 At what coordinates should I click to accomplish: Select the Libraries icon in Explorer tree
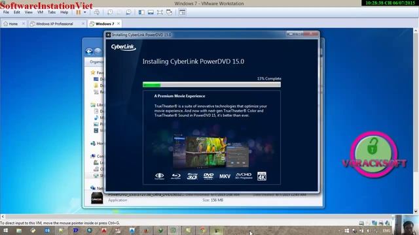coord(93,104)
